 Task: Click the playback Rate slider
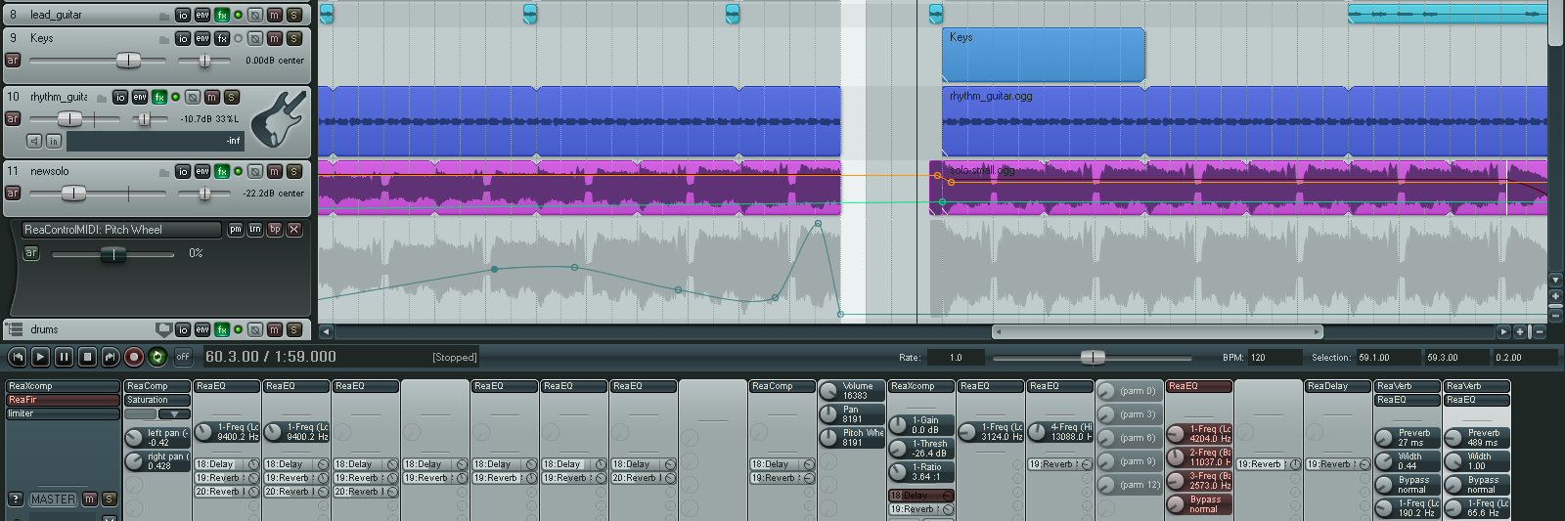[1093, 357]
